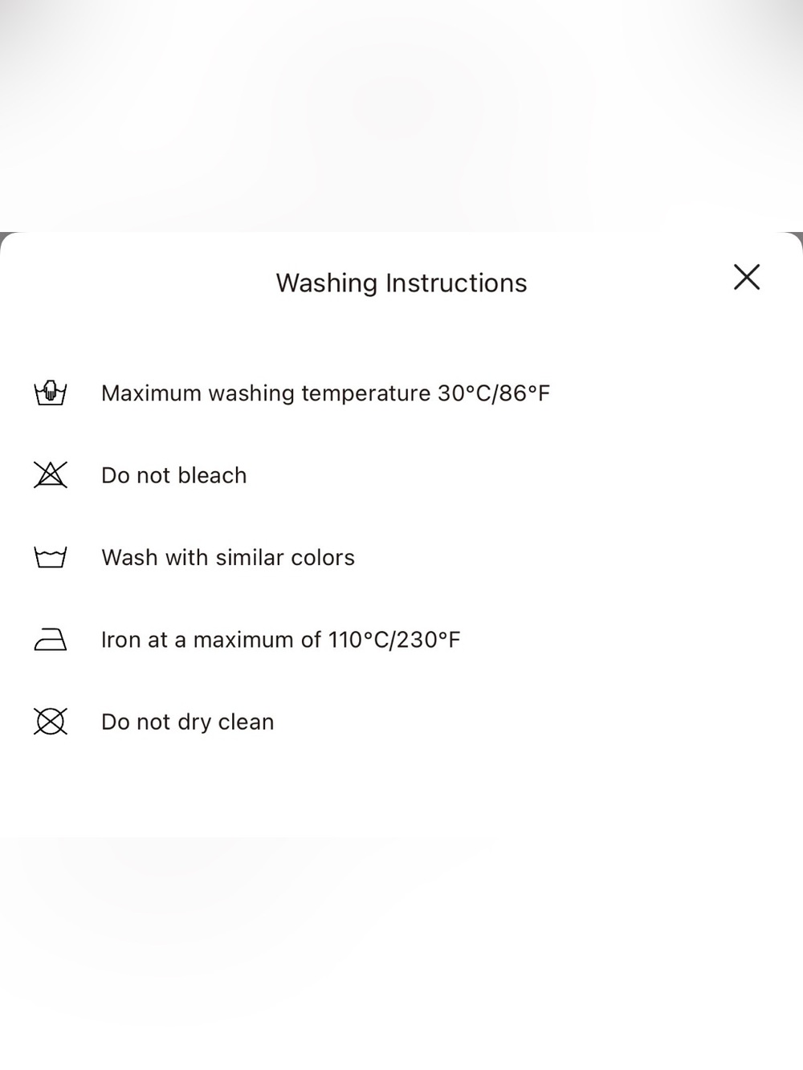Viewport: 803px width, 1070px height.
Task: Tap the word "bleach" in the second instruction
Action: [x=212, y=475]
